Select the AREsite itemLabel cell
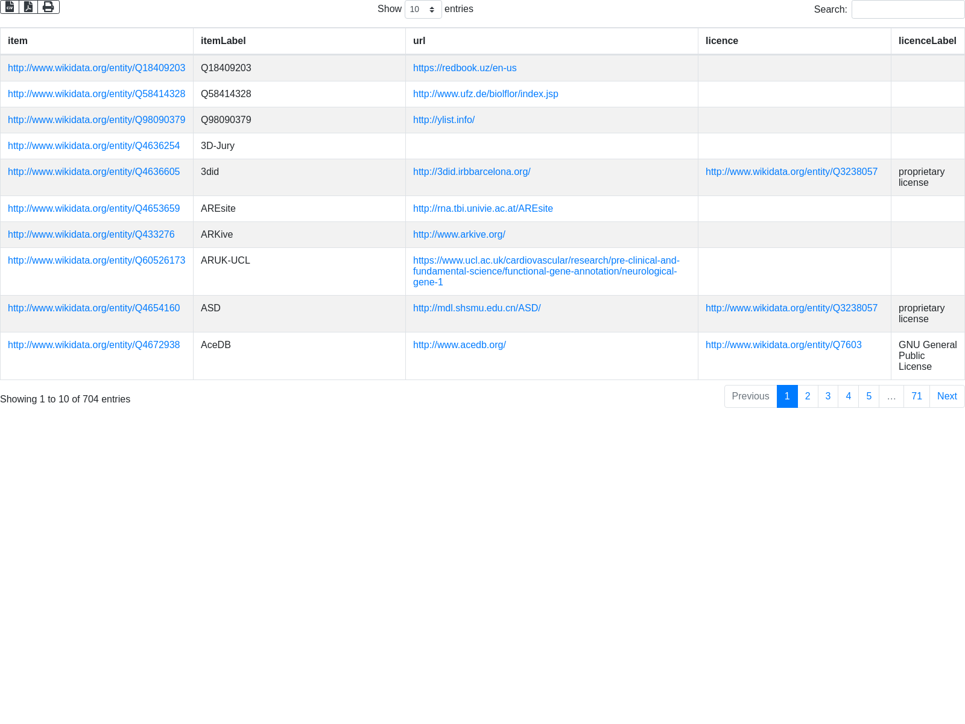 pyautogui.click(x=299, y=209)
